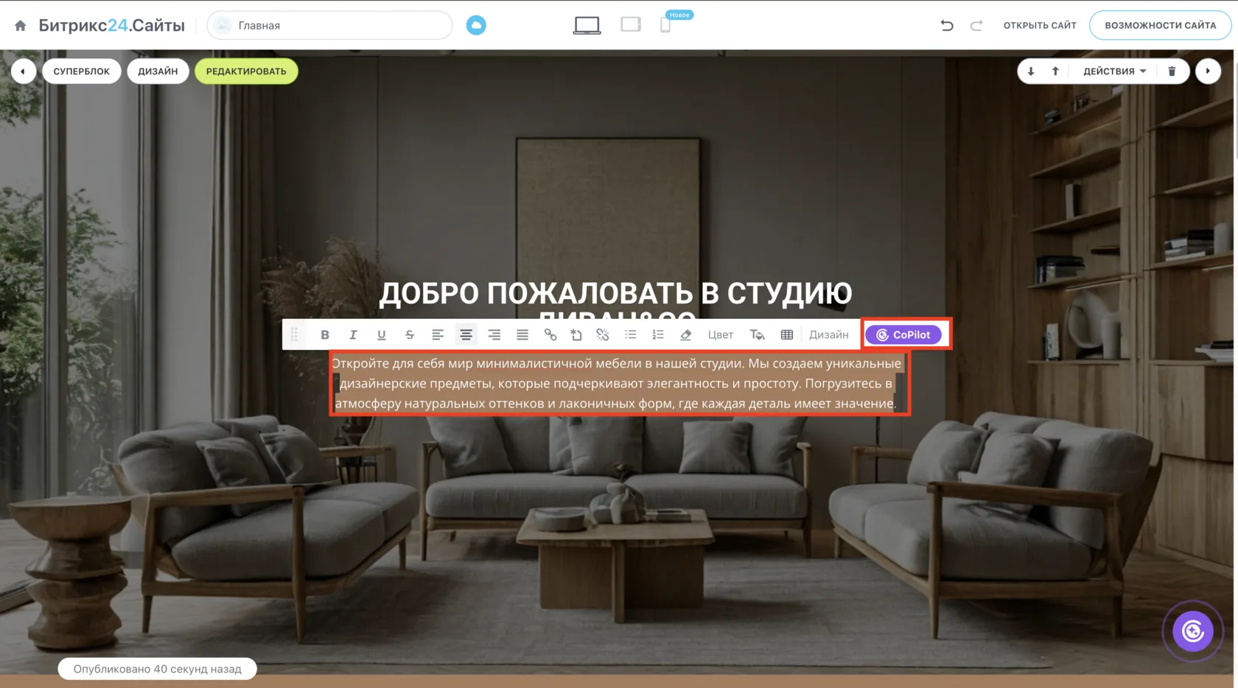Align the text to the right
The height and width of the screenshot is (688, 1238).
(x=494, y=334)
